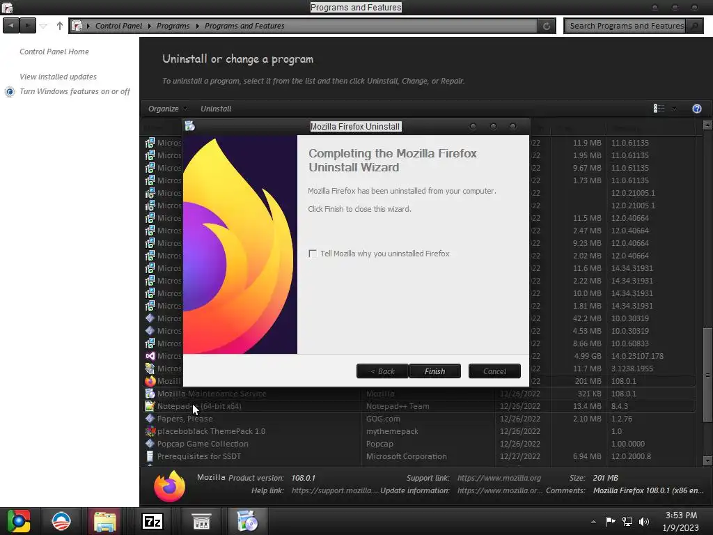Click the network tray icon

pos(627,521)
